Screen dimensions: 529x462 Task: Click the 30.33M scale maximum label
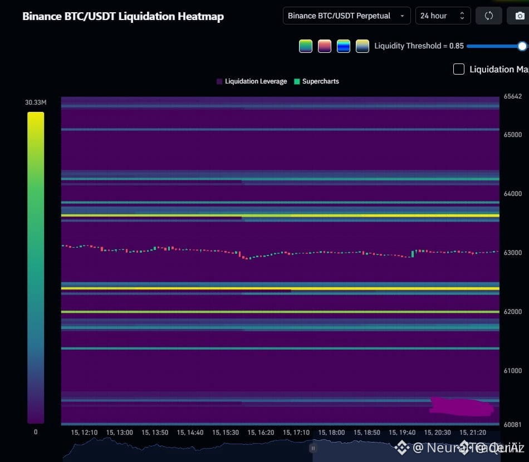[36, 102]
